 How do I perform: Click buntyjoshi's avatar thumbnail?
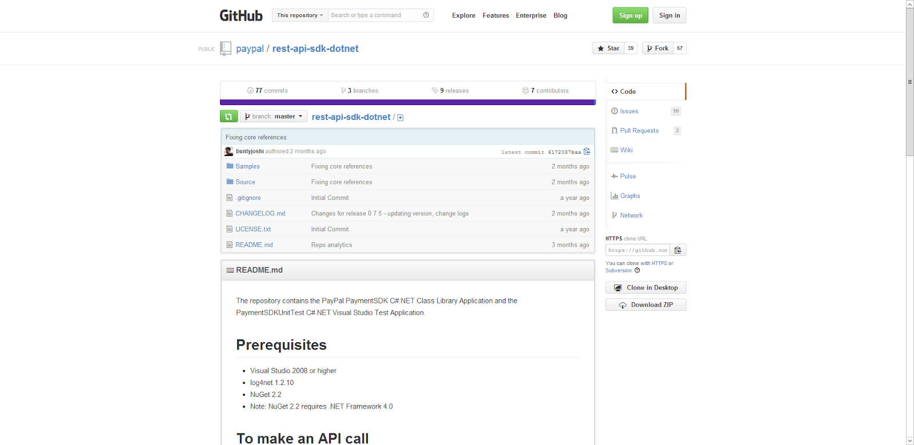click(228, 151)
